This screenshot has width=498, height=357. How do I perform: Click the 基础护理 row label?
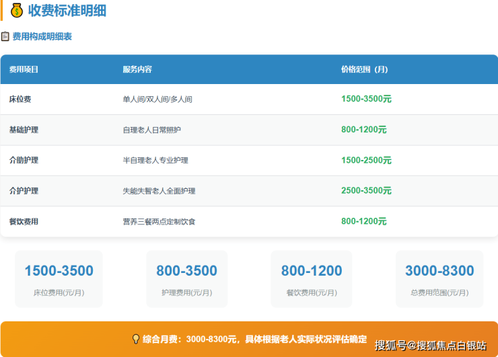[24, 129]
